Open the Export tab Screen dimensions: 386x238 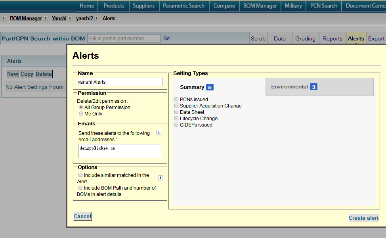pyautogui.click(x=376, y=38)
